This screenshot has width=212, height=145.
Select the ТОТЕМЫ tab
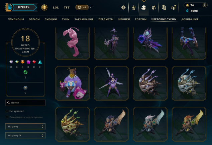141,19
